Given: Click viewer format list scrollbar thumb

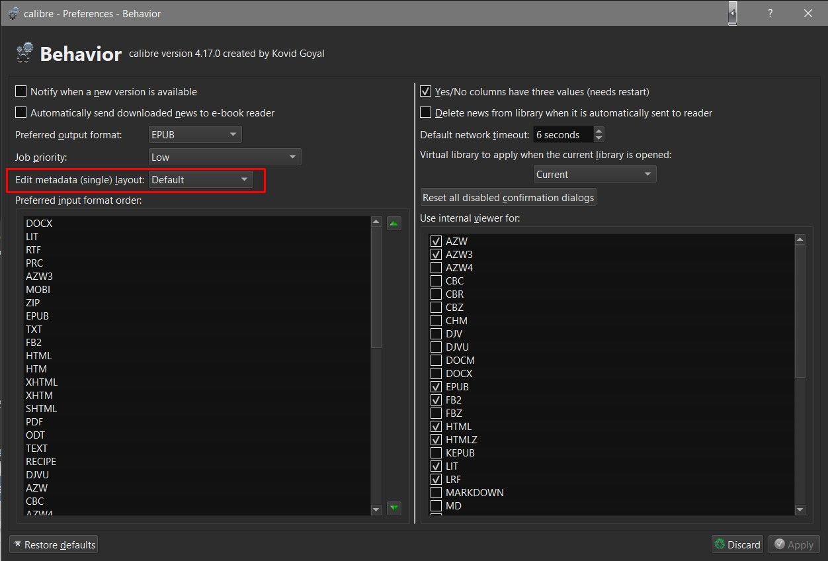Looking at the screenshot, I should pyautogui.click(x=800, y=311).
